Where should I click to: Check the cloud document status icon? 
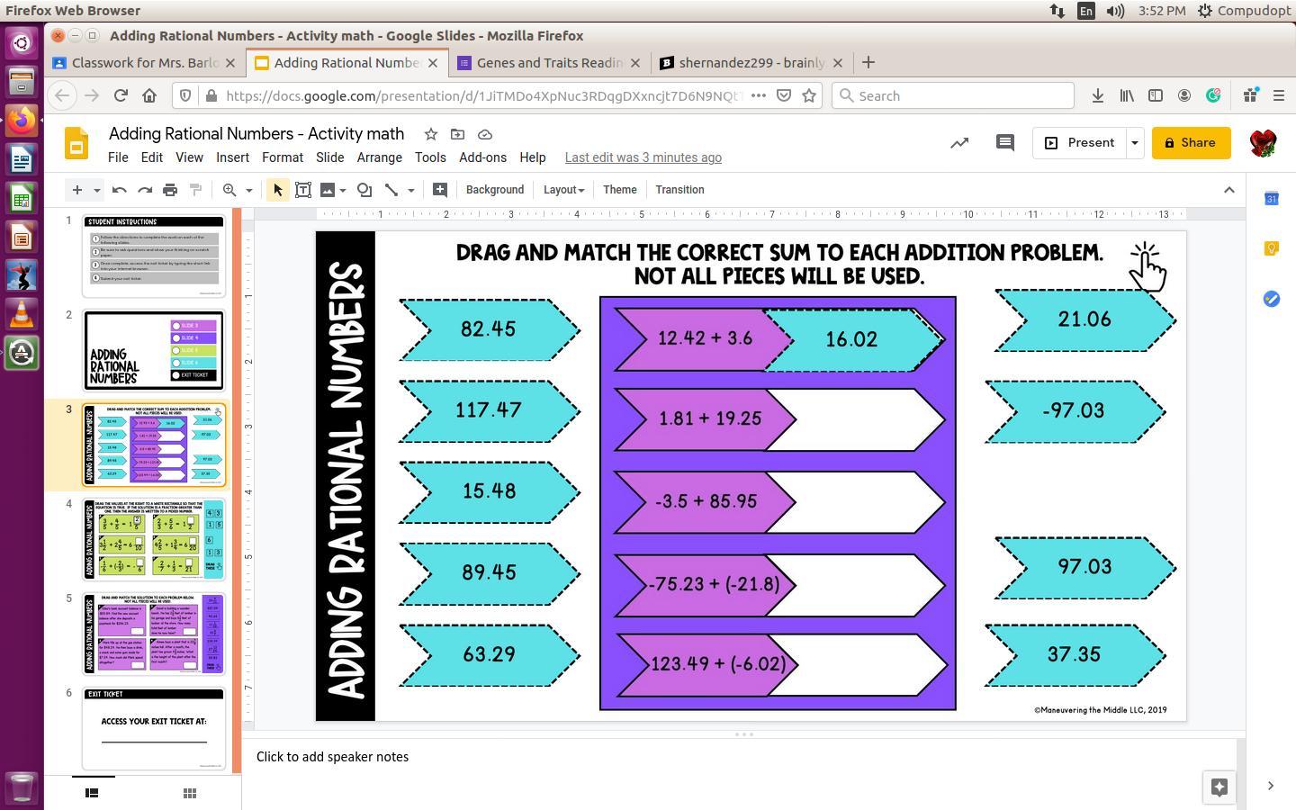click(485, 134)
